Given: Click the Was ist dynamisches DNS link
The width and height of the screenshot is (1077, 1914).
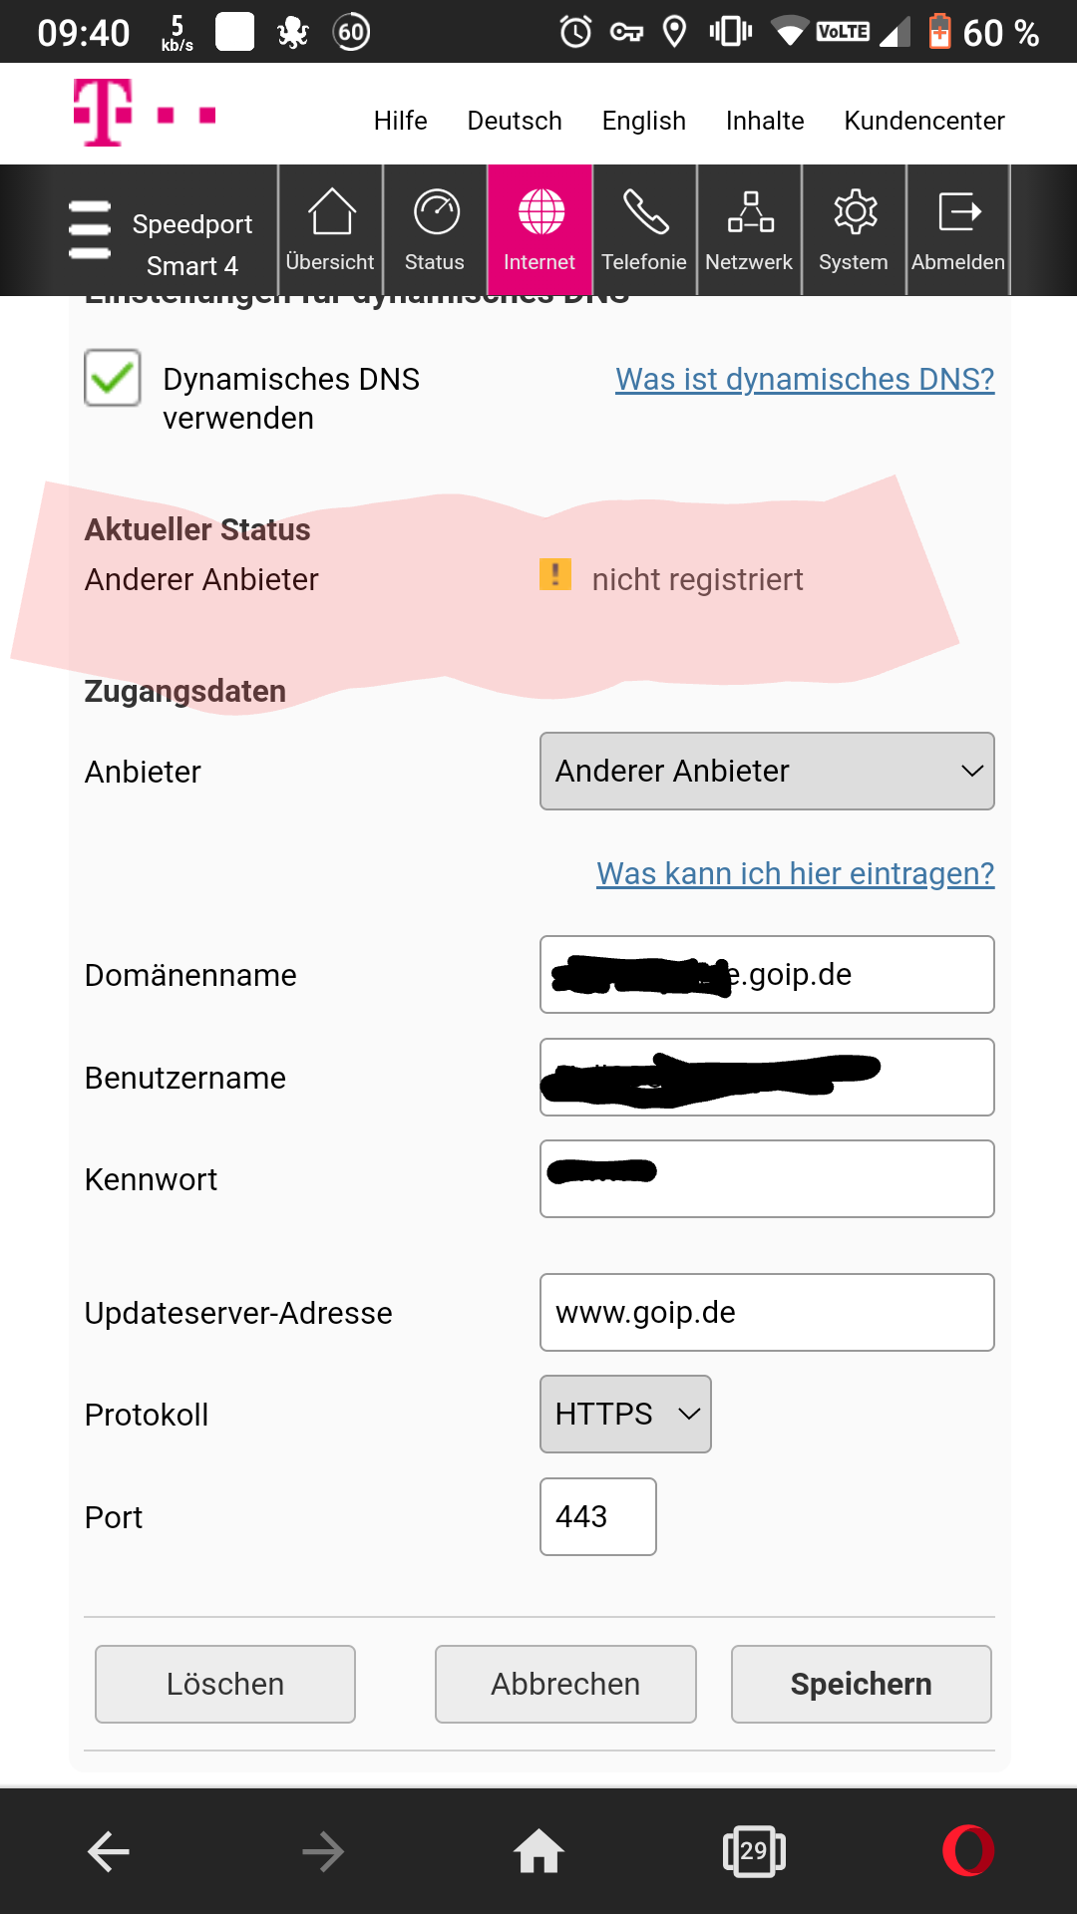Looking at the screenshot, I should coord(804,379).
